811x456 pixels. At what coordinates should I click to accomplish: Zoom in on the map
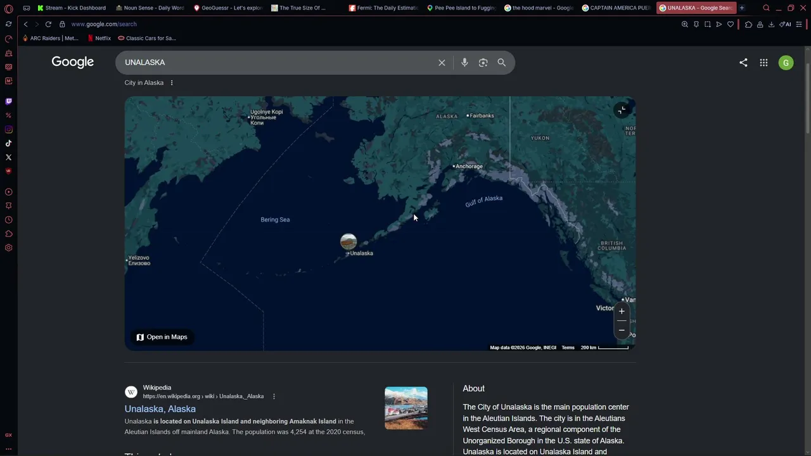click(622, 311)
